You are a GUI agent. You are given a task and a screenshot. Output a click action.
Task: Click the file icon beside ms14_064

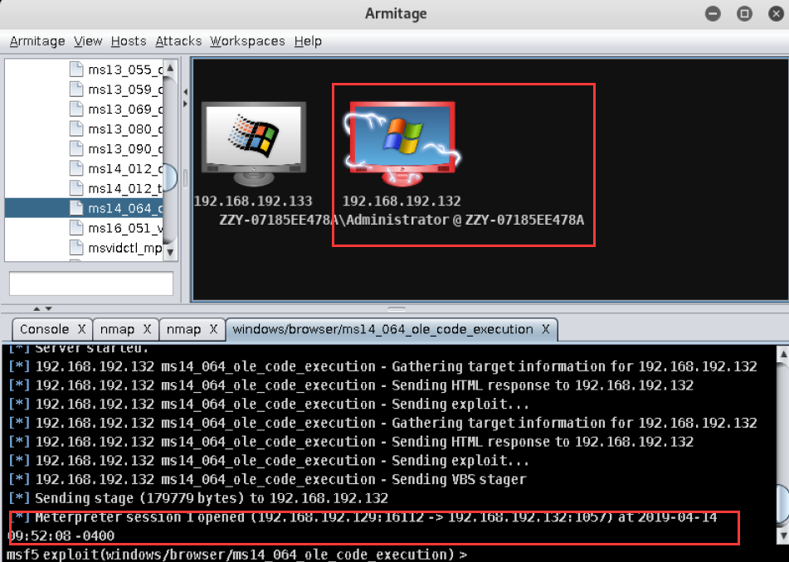pos(76,207)
